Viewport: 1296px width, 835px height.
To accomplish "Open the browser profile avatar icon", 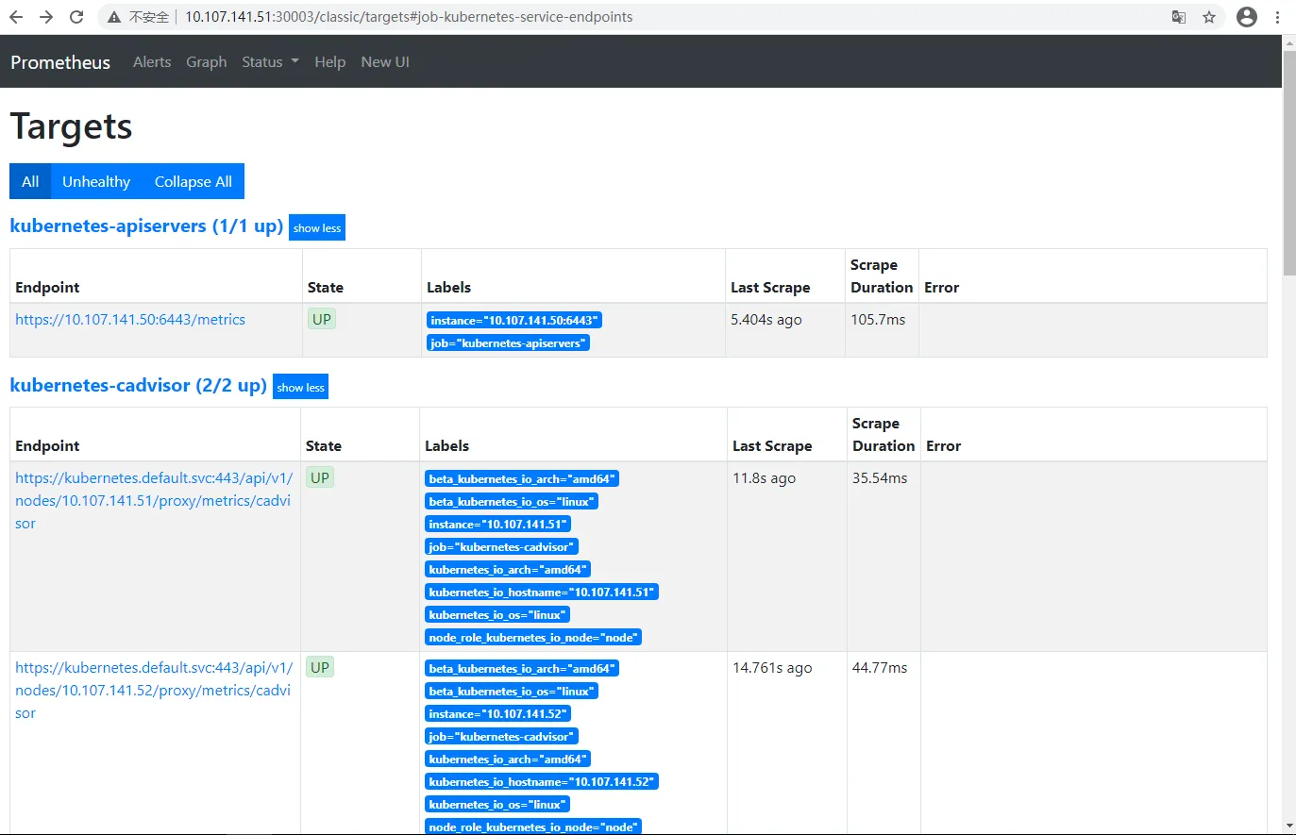I will [x=1247, y=17].
